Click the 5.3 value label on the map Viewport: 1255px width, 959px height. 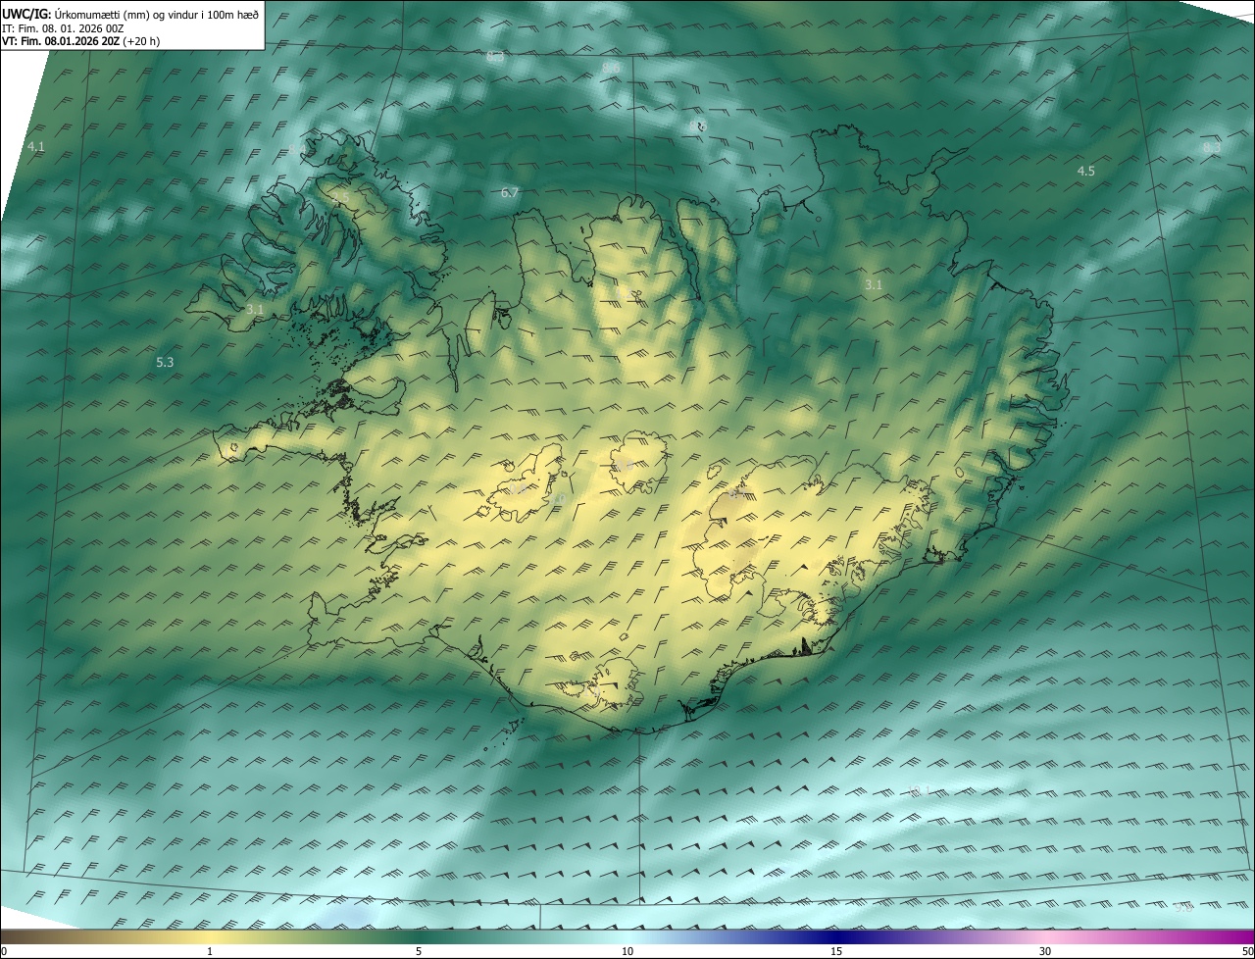[165, 362]
